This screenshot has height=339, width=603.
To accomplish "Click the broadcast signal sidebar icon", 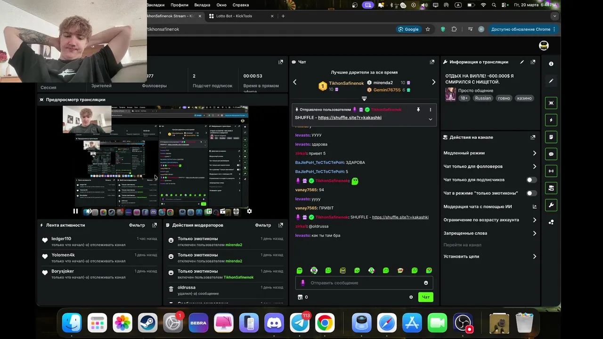I will pyautogui.click(x=551, y=171).
